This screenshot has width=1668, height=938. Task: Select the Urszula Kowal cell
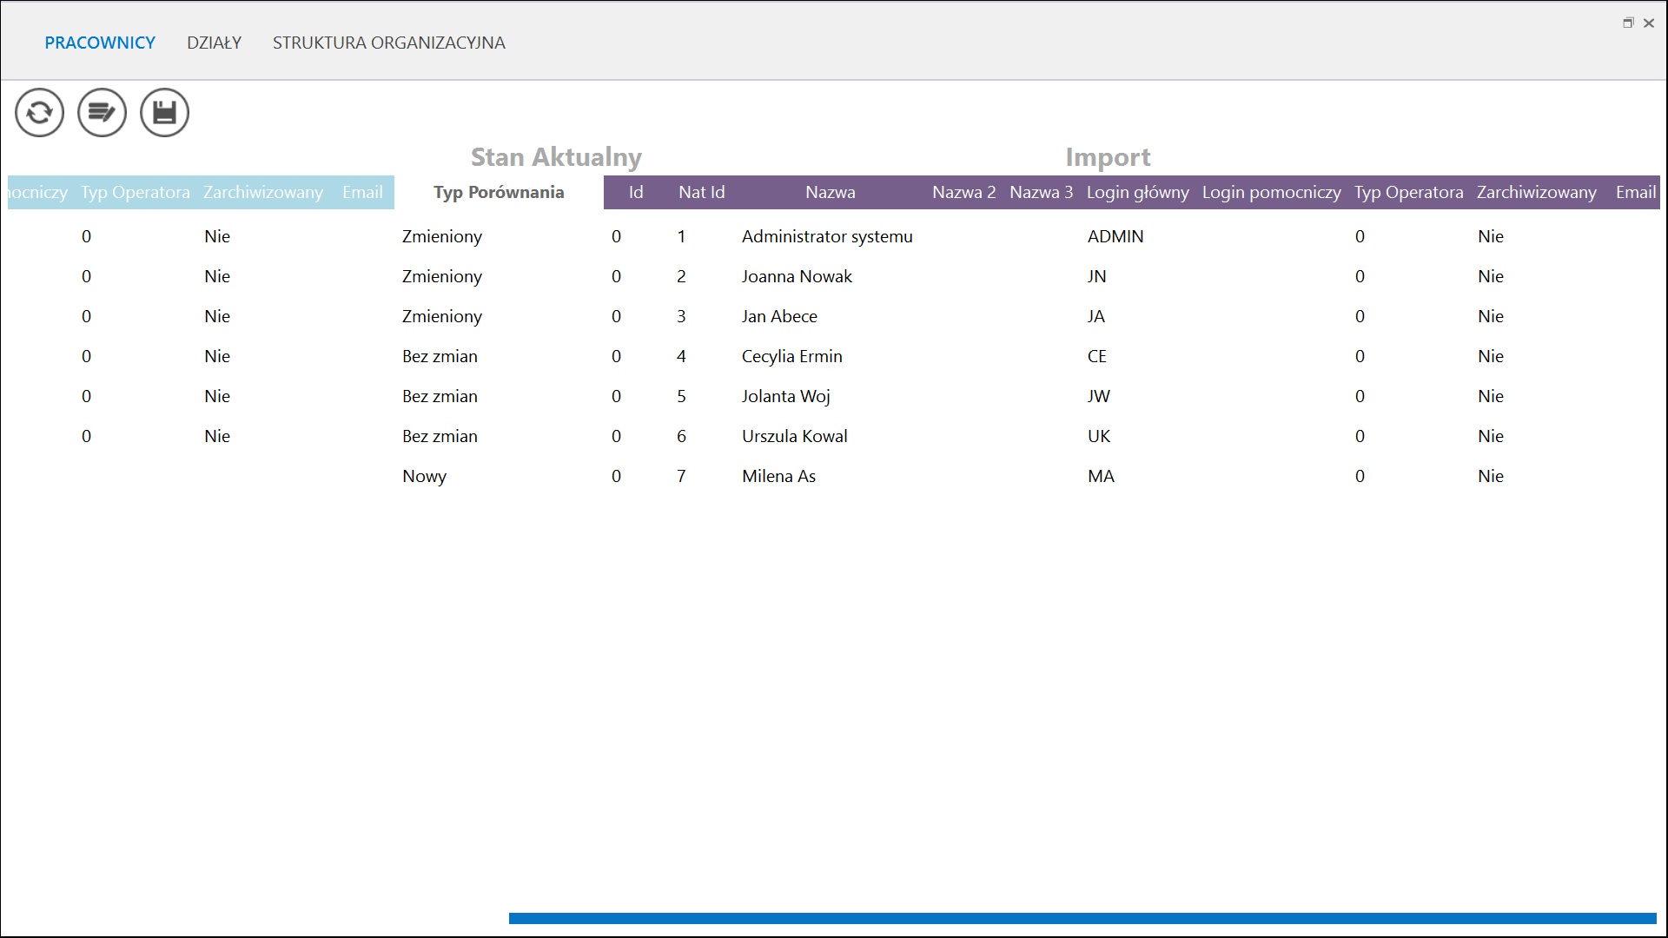(794, 436)
